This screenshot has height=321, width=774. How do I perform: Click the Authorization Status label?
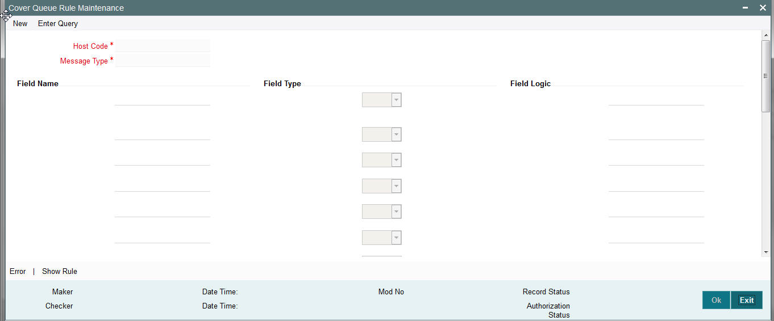coord(548,310)
